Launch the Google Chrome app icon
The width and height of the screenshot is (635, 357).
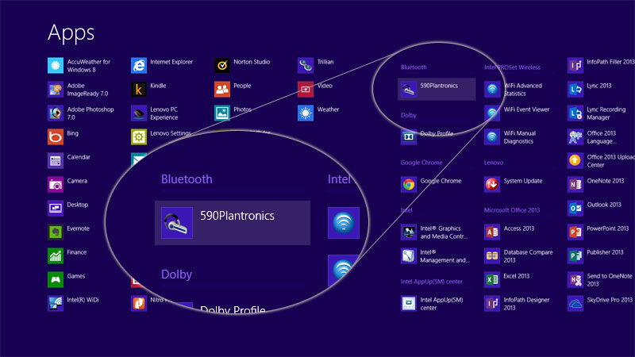[x=409, y=185]
